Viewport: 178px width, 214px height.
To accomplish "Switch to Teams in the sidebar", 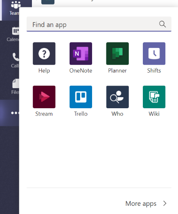I will tap(14, 8).
